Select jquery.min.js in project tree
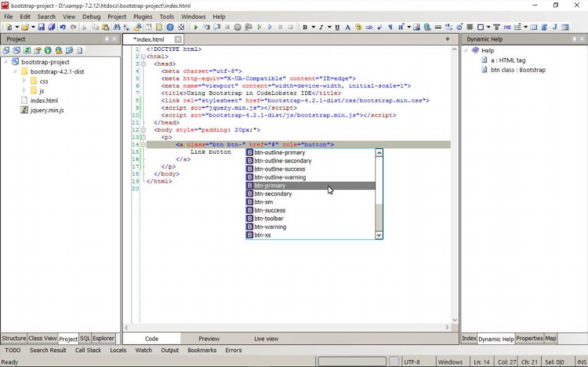The width and height of the screenshot is (588, 367). click(47, 110)
